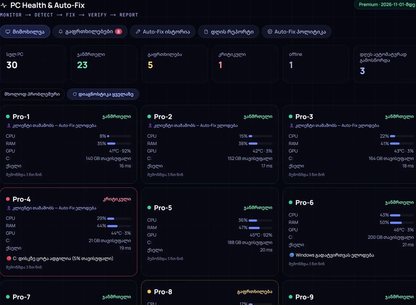The height and width of the screenshot is (305, 416).
Task: Select the კრიტიკული summary stat card
Action: tap(245, 64)
